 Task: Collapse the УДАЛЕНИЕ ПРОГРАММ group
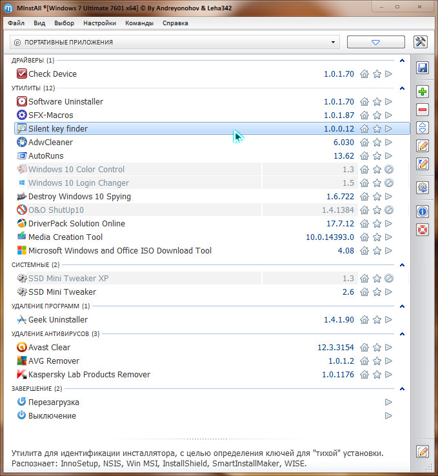(x=402, y=306)
